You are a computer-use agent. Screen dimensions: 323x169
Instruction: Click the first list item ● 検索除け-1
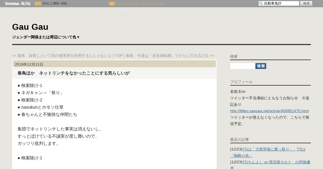point(30,86)
